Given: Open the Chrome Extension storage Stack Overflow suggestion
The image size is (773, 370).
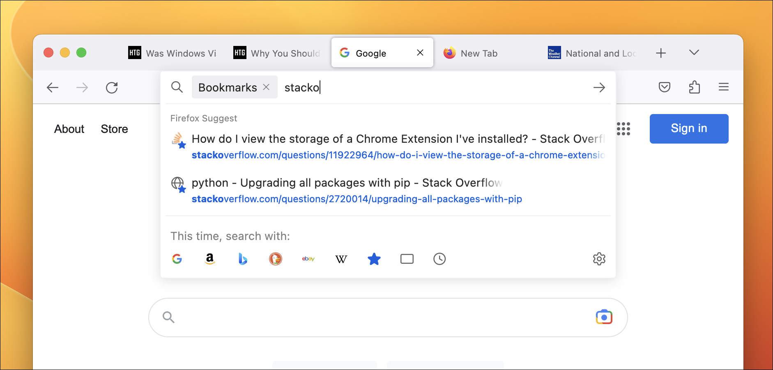Looking at the screenshot, I should (388, 147).
